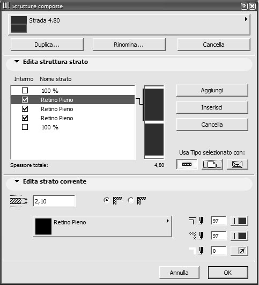This screenshot has height=285, width=259.
Task: Select the second fill orientation radio button
Action: pyautogui.click(x=131, y=200)
